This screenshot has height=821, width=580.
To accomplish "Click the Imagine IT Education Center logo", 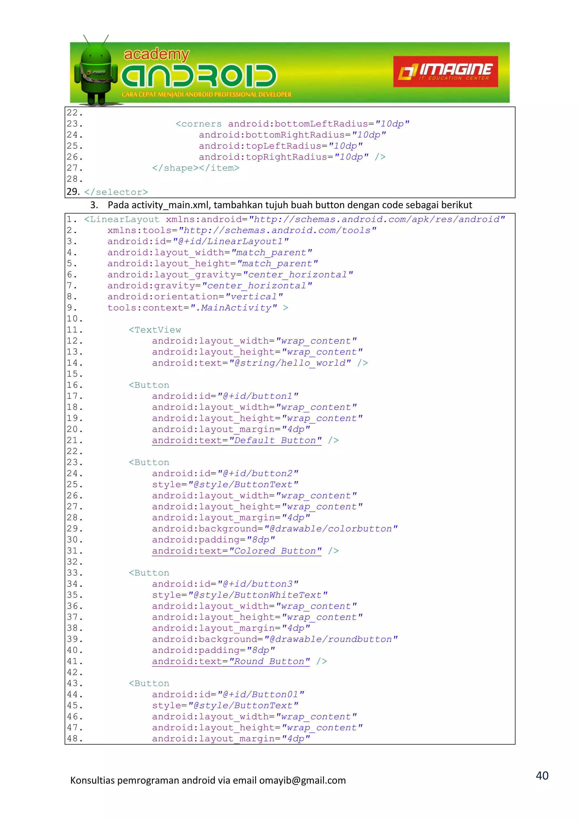I will [445, 71].
